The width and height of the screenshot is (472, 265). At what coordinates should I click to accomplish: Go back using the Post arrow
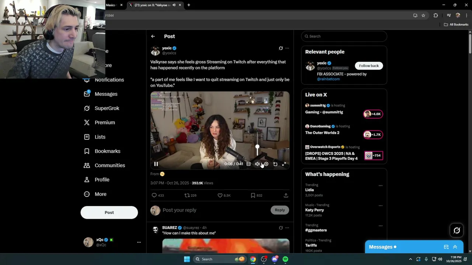point(153,36)
